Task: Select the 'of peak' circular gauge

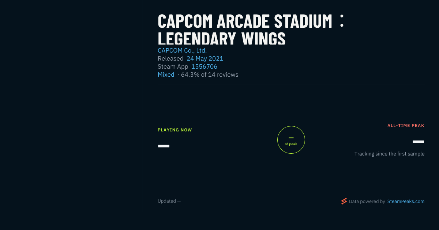Action: [x=291, y=140]
